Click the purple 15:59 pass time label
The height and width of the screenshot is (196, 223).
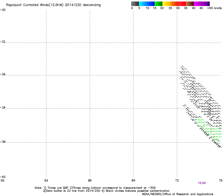coord(202,183)
